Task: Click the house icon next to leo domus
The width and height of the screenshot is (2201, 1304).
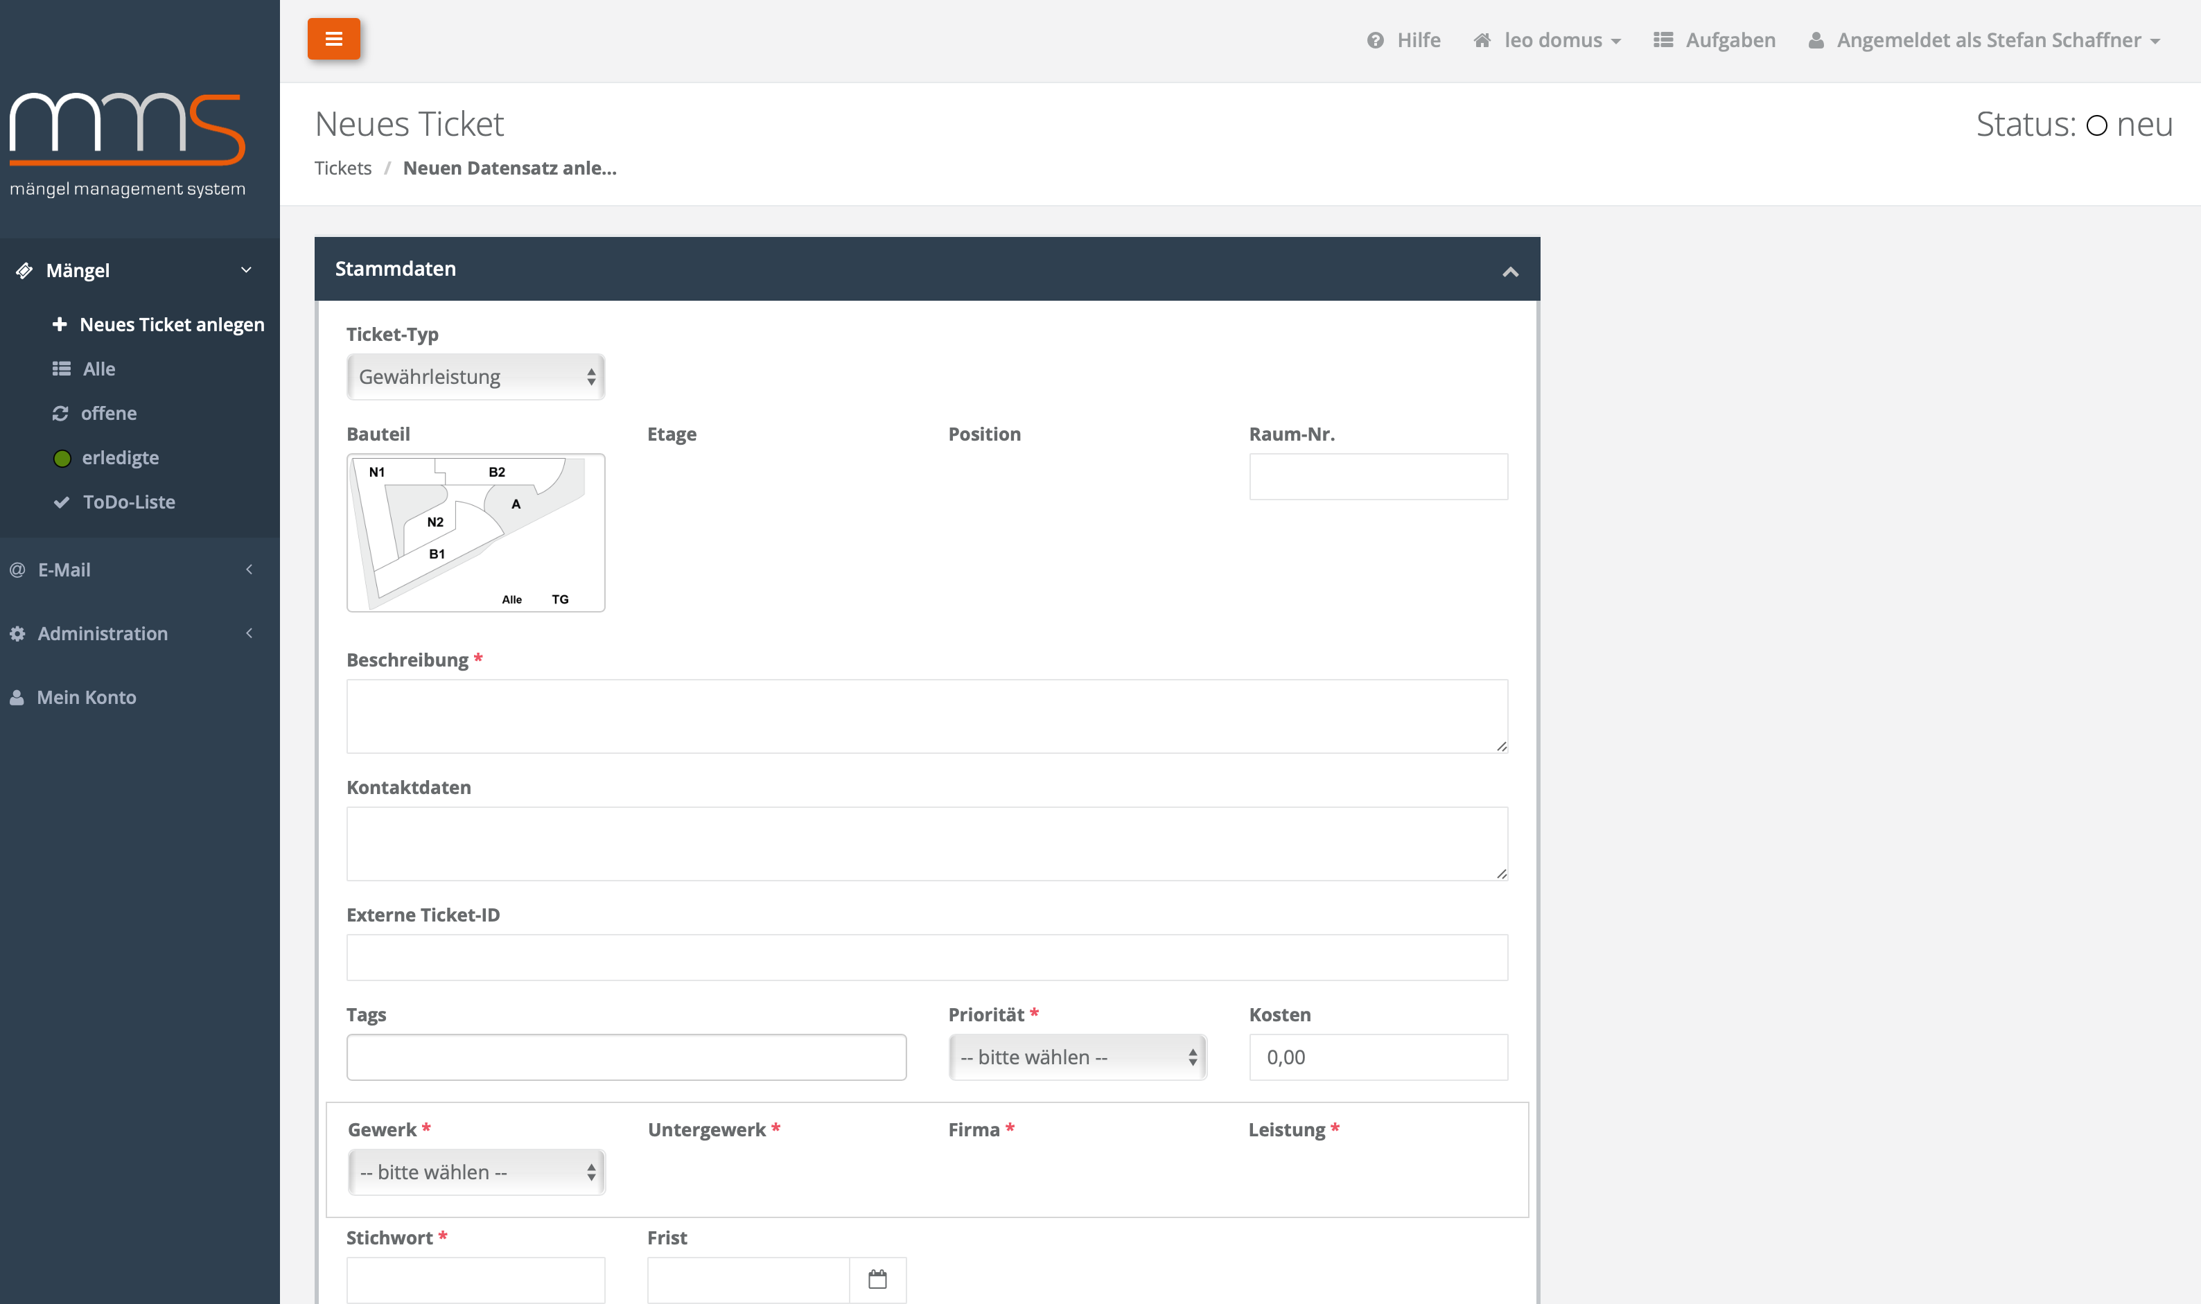Action: [x=1482, y=40]
